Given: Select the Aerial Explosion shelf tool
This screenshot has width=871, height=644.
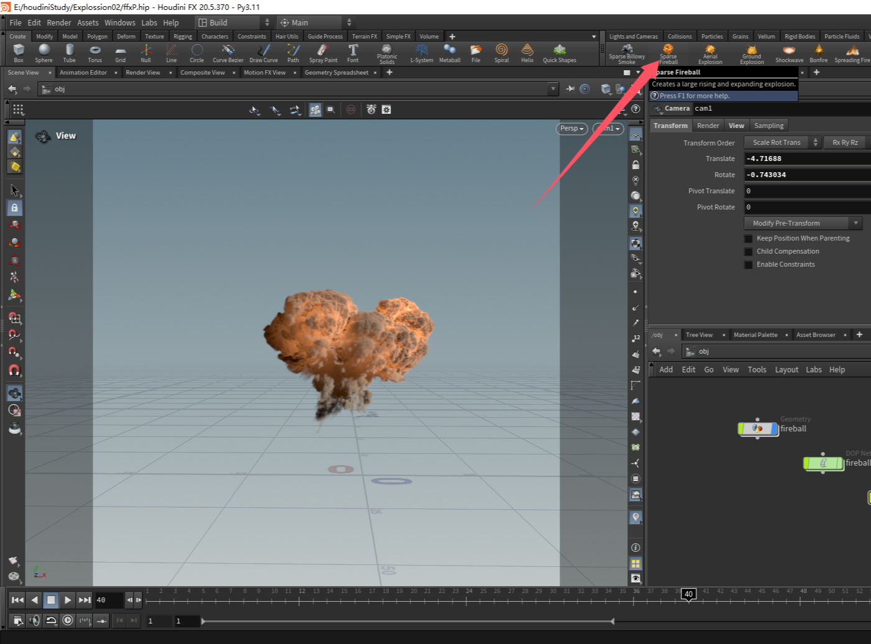Looking at the screenshot, I should coord(710,53).
